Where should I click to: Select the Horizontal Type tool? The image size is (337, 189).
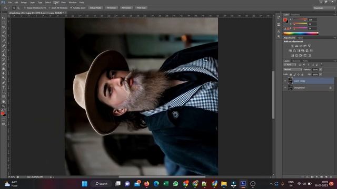(x=4, y=88)
